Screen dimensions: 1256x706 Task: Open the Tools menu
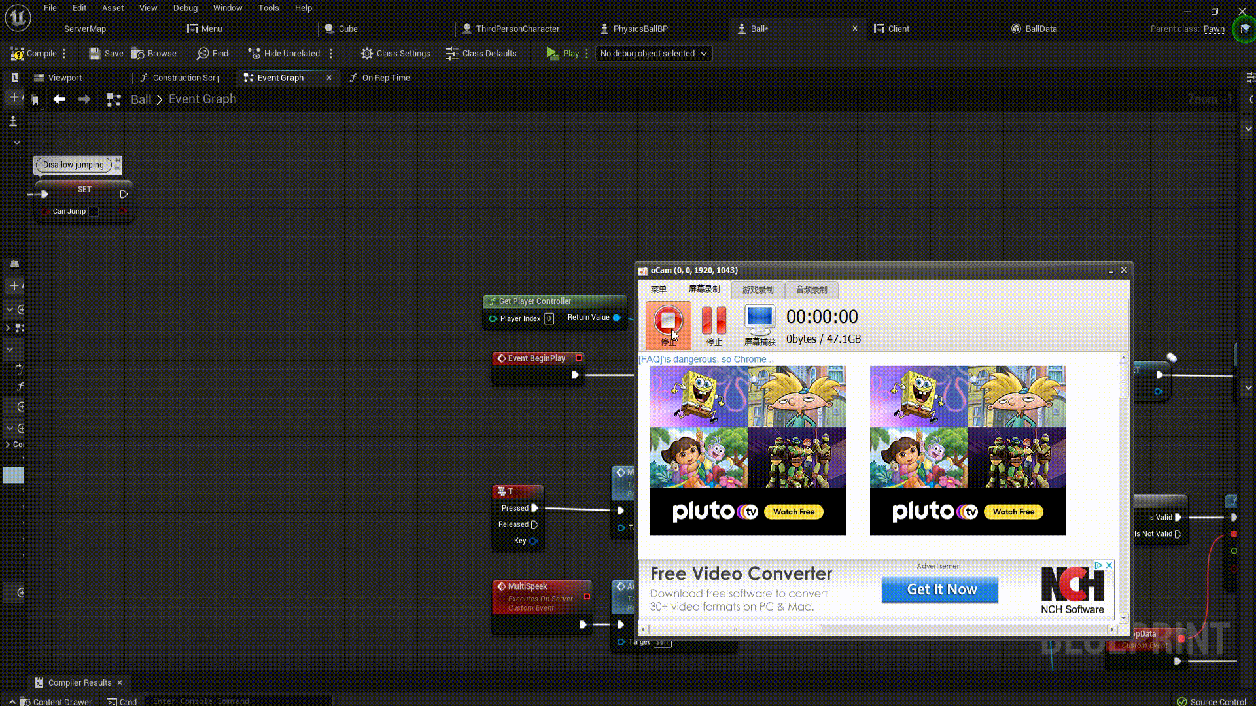tap(268, 8)
